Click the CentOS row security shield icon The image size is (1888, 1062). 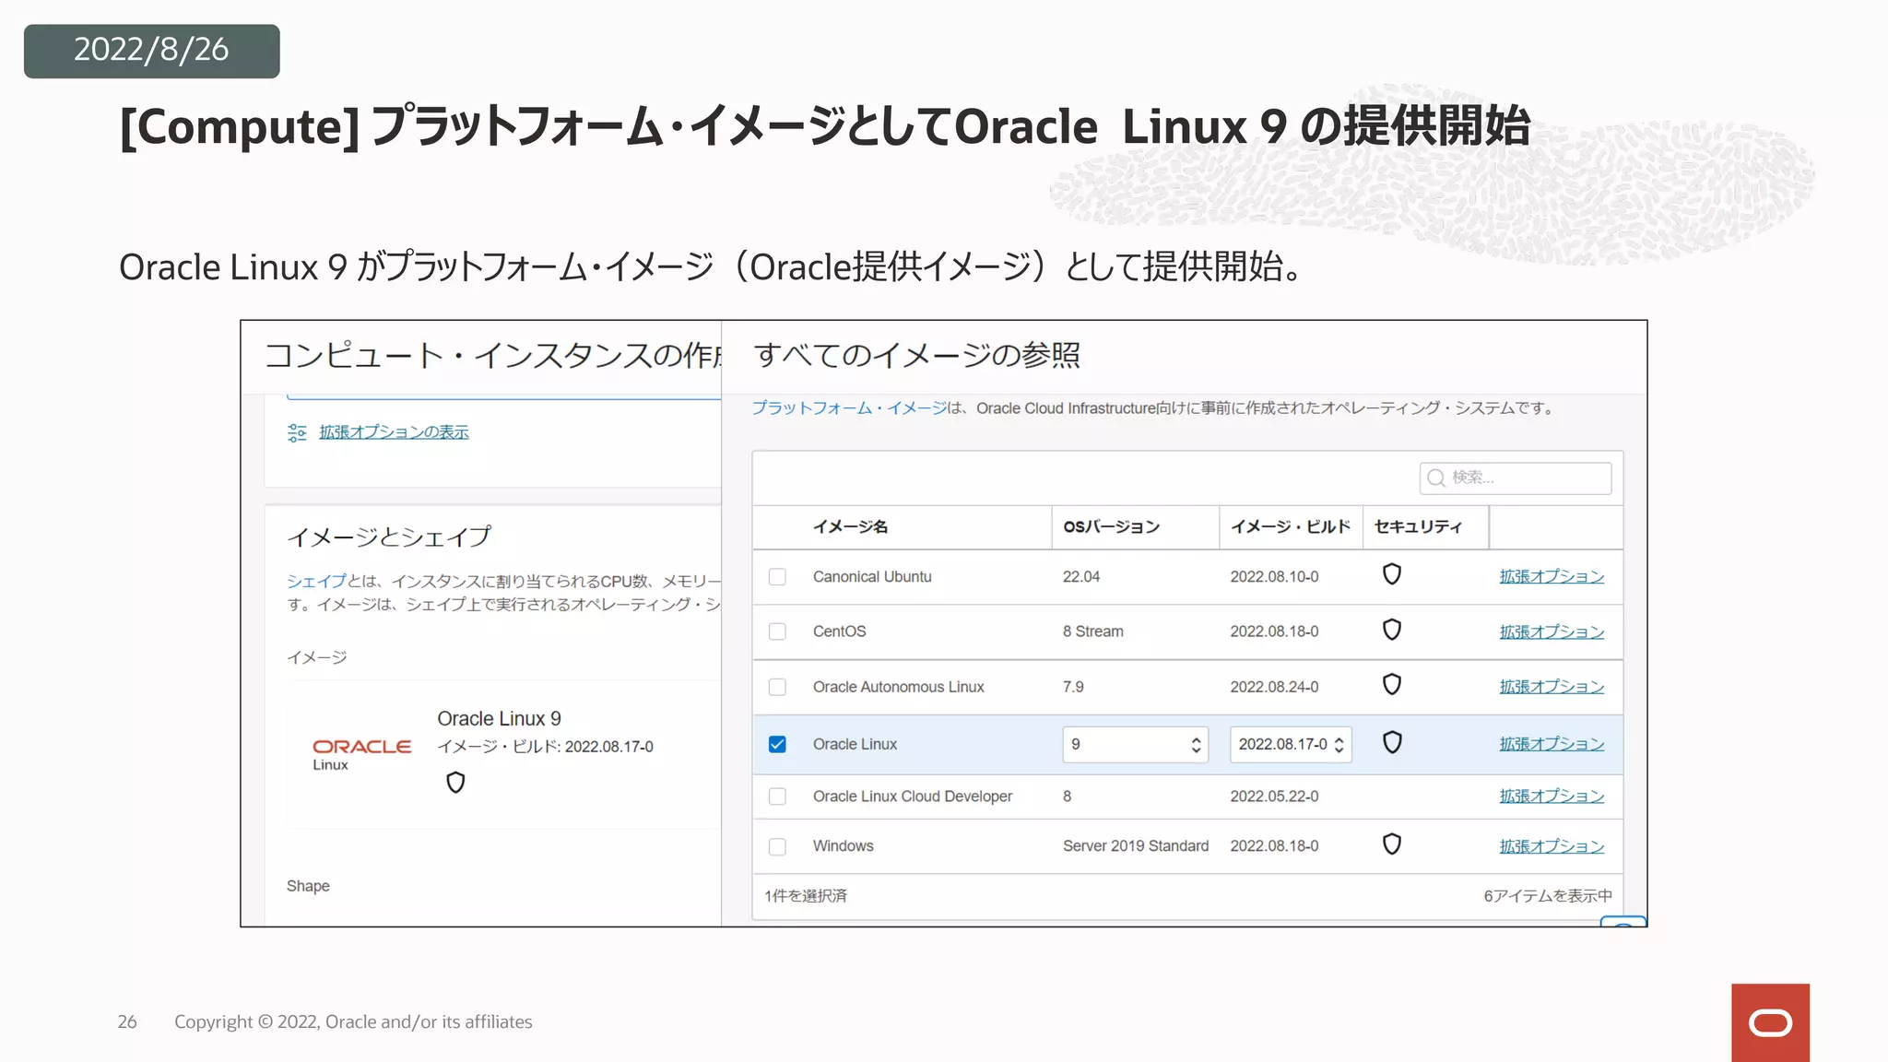(x=1392, y=630)
